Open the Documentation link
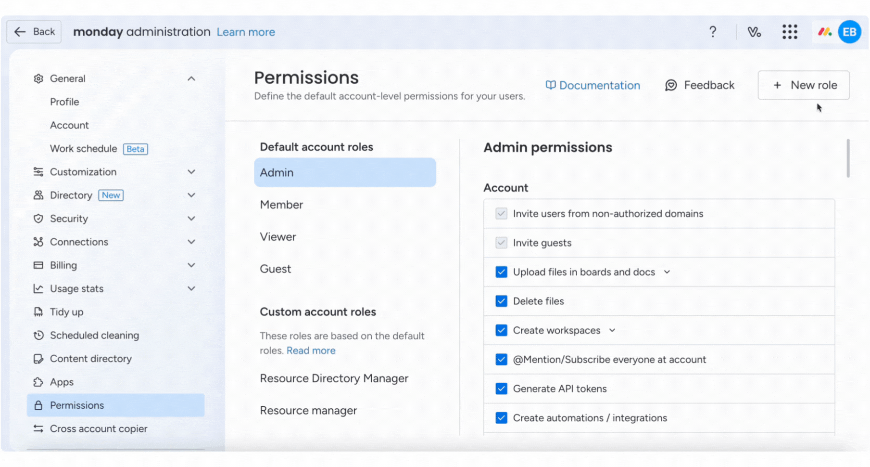This screenshot has height=467, width=870. coord(593,85)
